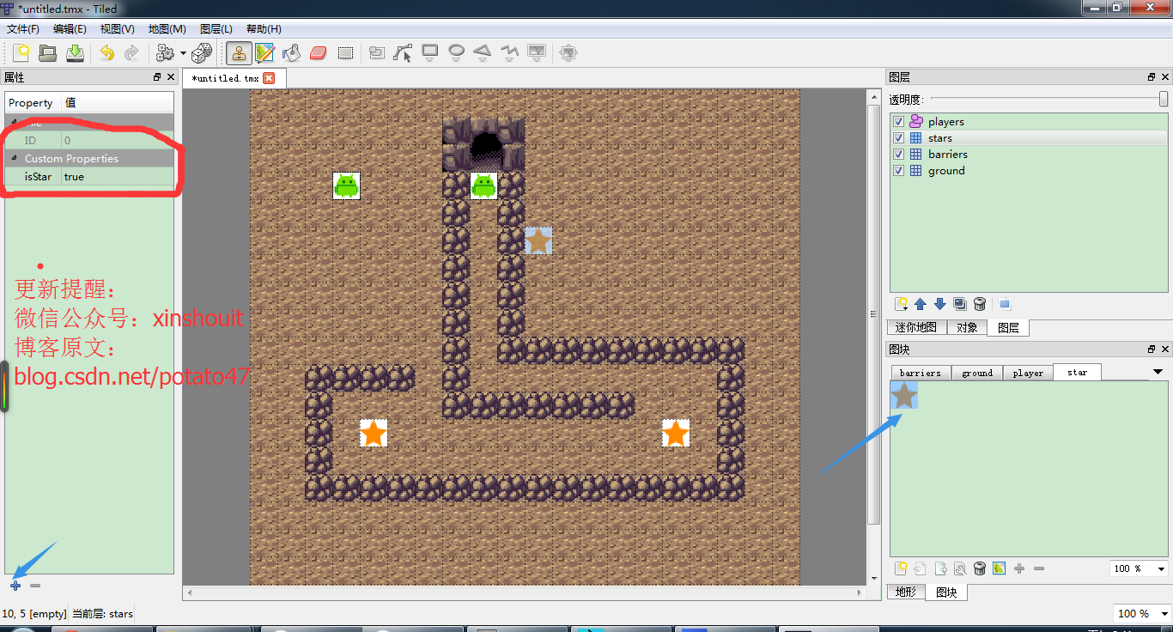Click the gears command icon

[165, 53]
